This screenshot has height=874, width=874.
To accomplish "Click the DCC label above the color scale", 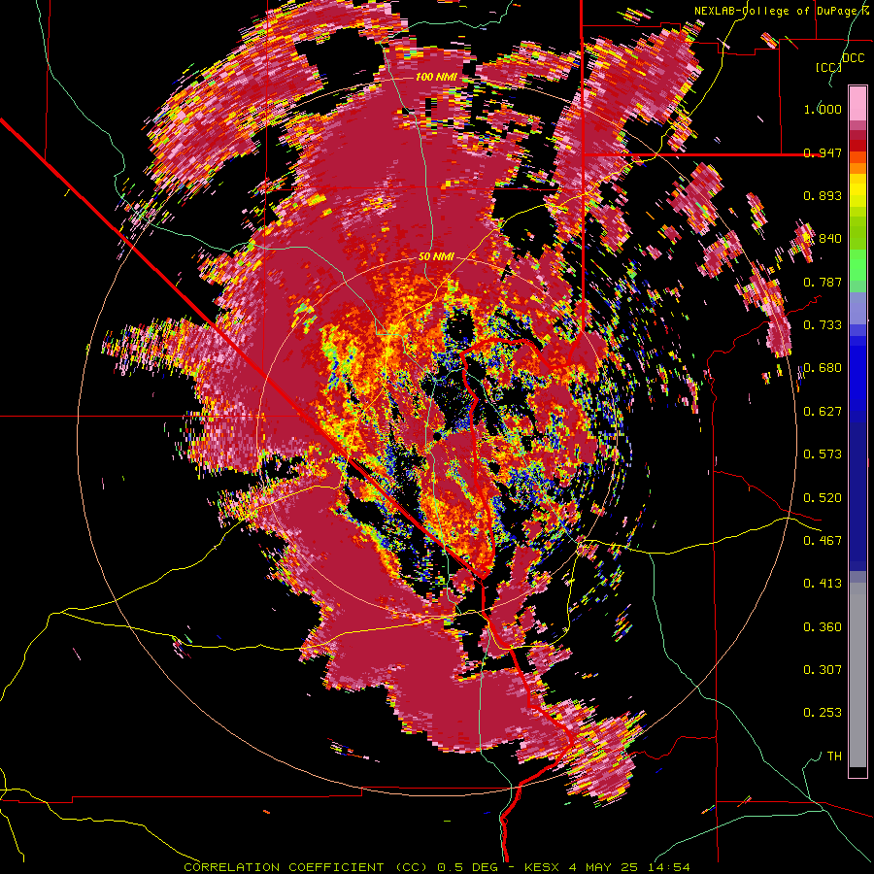I will 853,58.
